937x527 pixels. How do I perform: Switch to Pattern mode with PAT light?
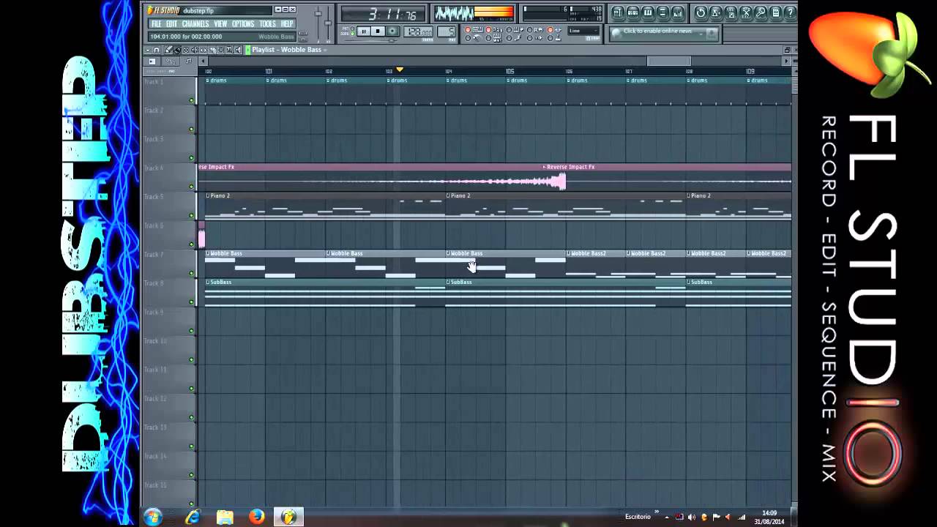tap(352, 29)
